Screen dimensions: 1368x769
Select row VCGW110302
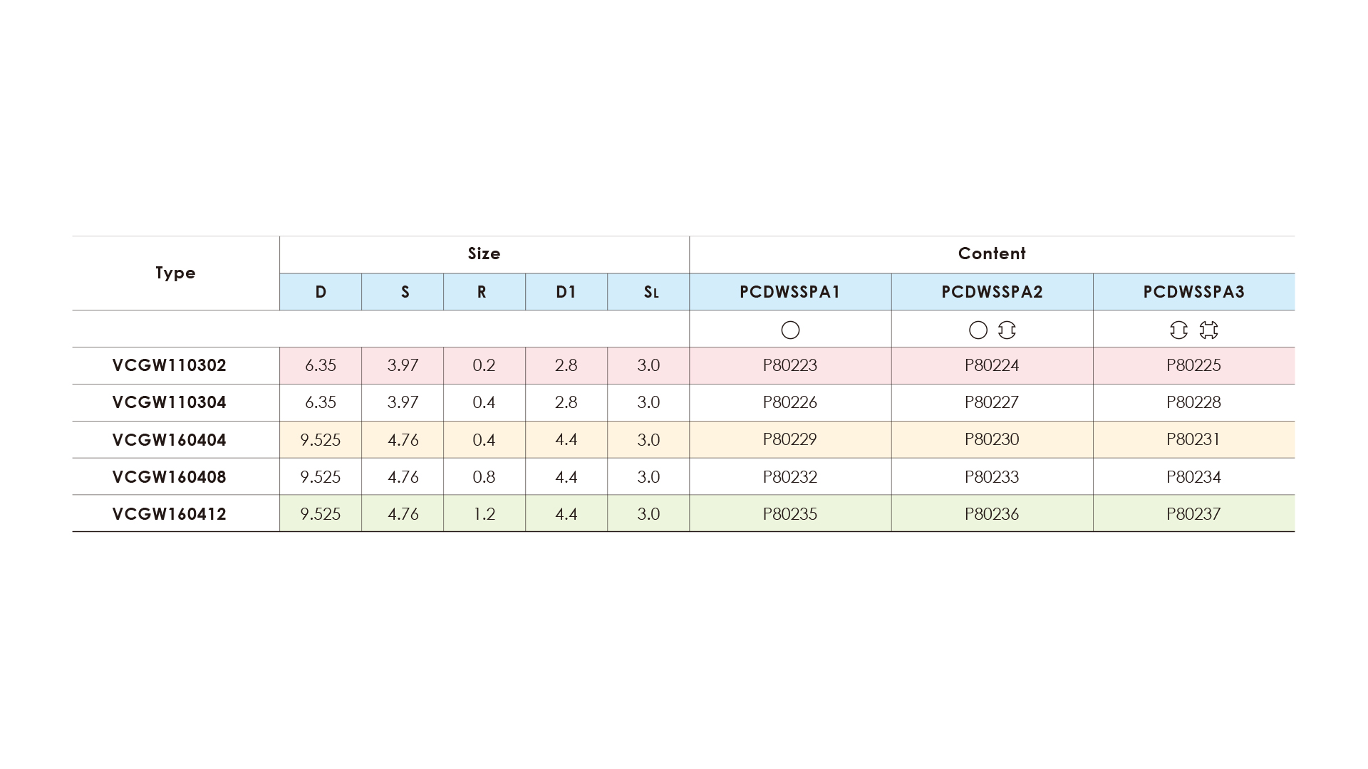tap(170, 365)
